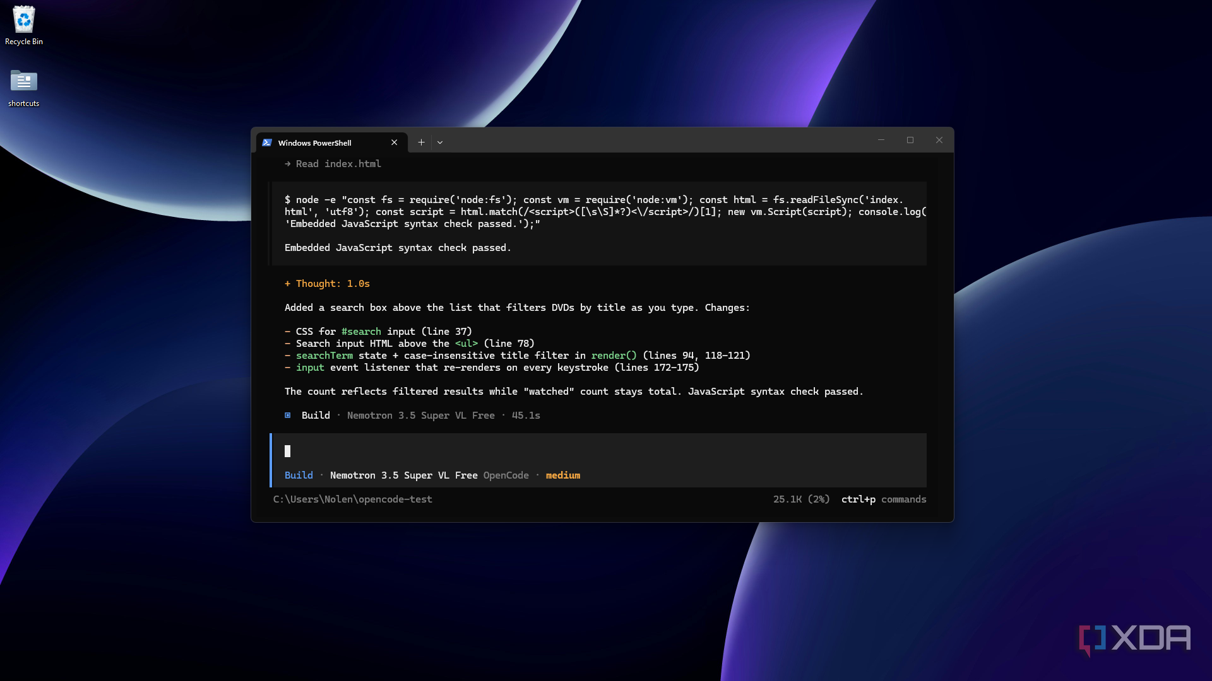The height and width of the screenshot is (681, 1212).
Task: Expand the Thought: 1.0s section
Action: (327, 284)
